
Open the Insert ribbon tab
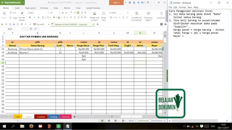pos(17,8)
